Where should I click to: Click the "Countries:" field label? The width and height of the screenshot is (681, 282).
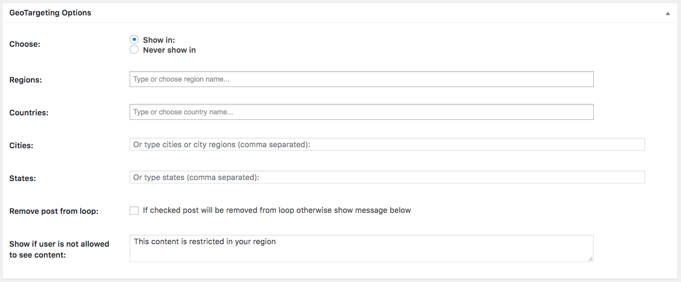[x=29, y=112]
